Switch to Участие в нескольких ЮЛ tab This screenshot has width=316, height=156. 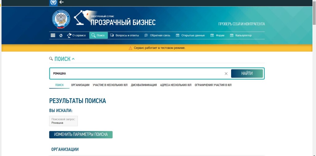pyautogui.click(x=110, y=85)
